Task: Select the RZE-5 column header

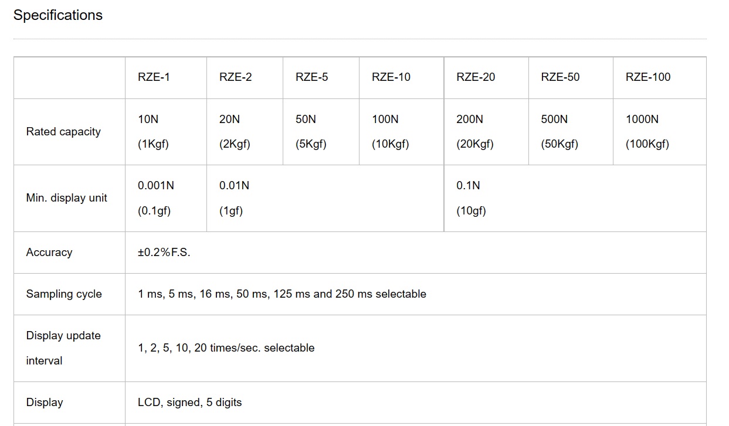Action: pos(312,77)
